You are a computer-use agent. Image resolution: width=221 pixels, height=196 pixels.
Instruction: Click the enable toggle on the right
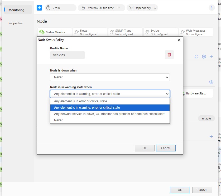tap(206, 118)
